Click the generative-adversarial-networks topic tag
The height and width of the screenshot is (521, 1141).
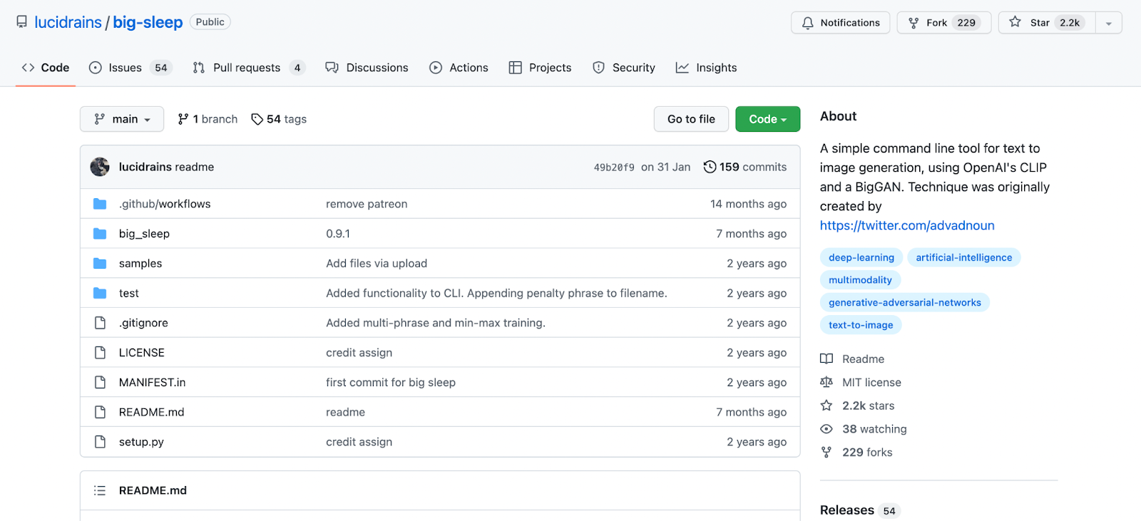tap(905, 302)
